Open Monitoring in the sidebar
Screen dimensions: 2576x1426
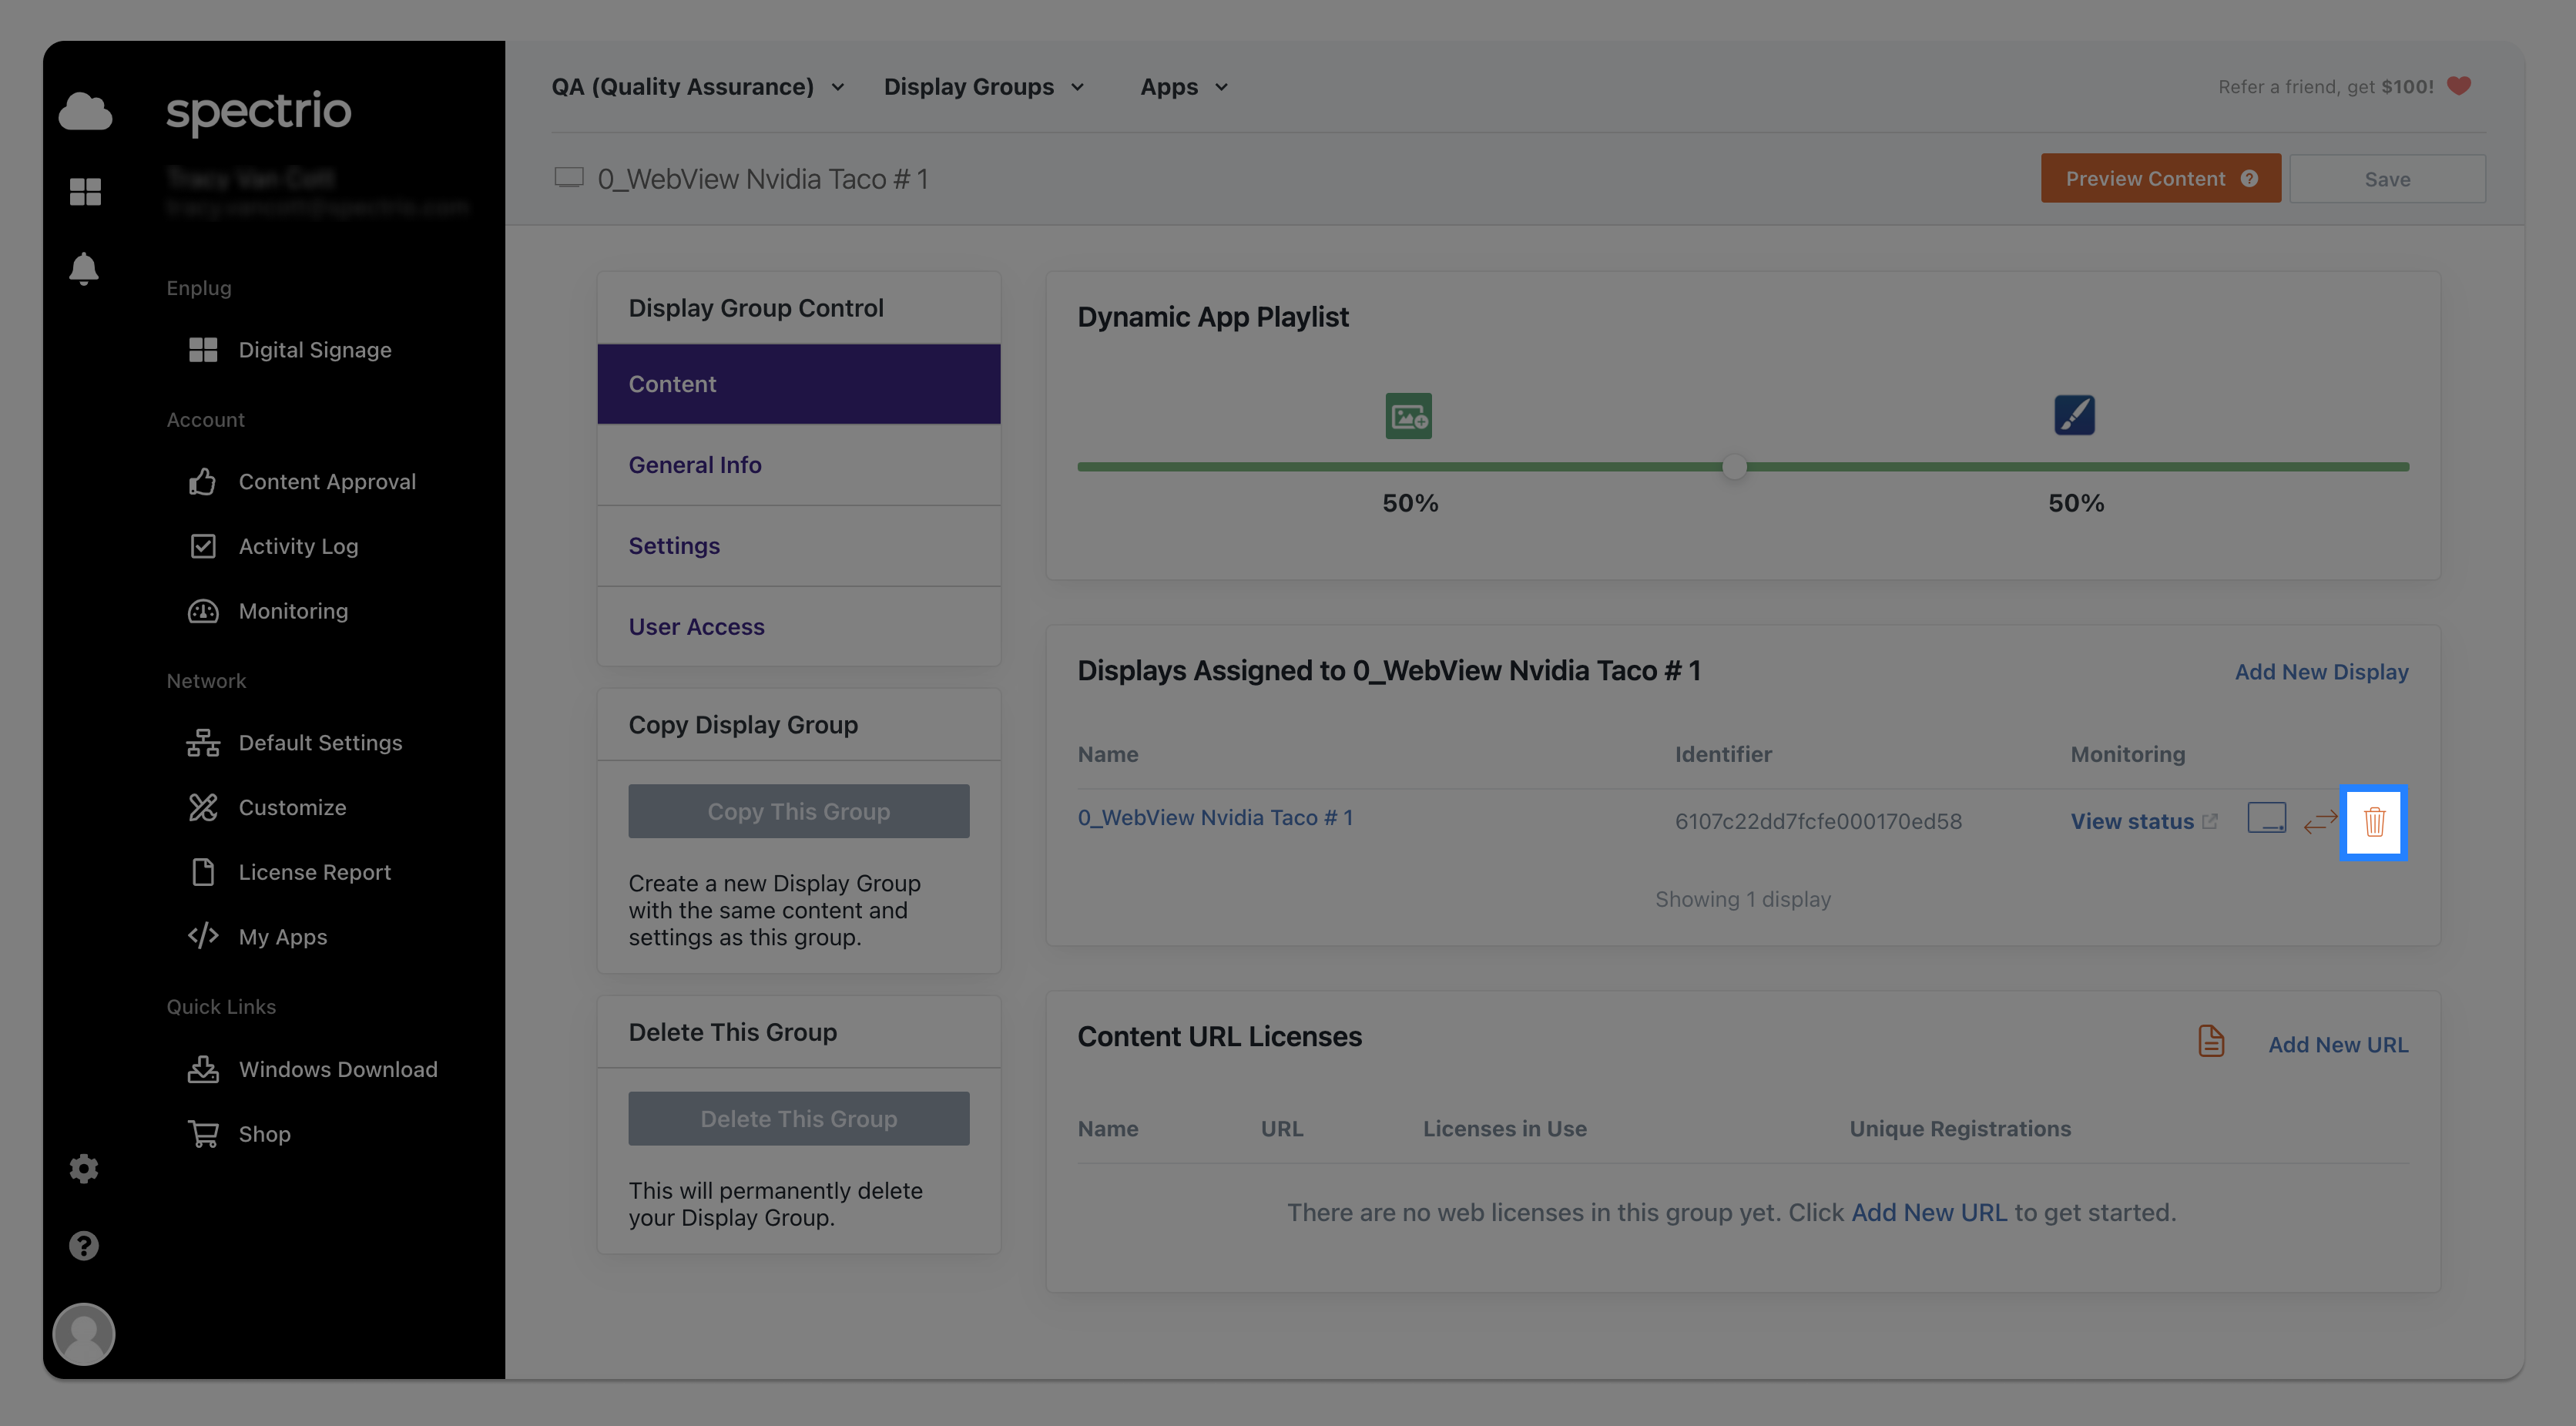tap(268, 611)
